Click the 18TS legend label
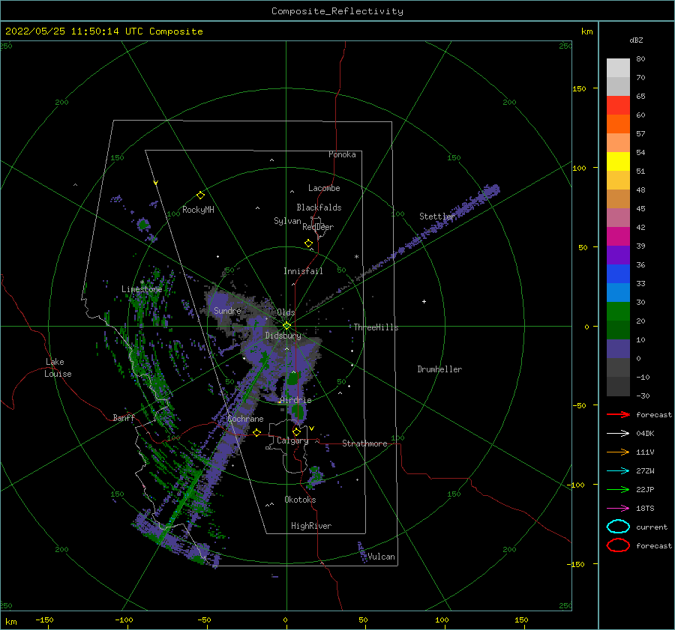Image resolution: width=675 pixels, height=630 pixels. [x=645, y=509]
